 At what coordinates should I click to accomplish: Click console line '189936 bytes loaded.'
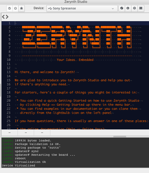click(33, 140)
